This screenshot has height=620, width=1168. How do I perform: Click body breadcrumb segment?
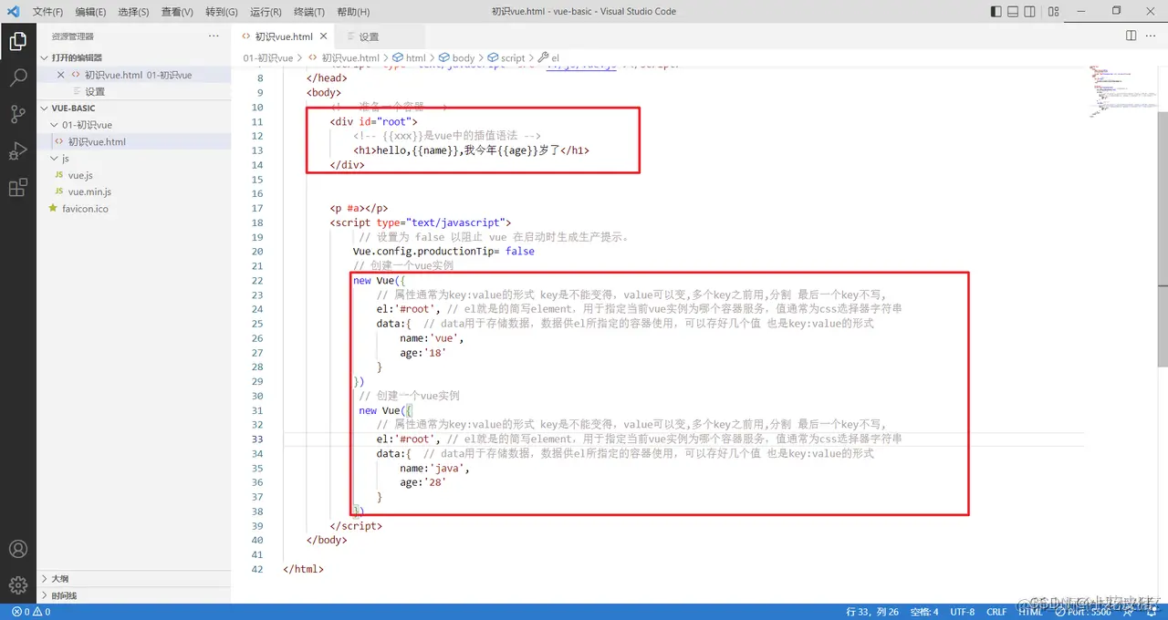tap(464, 57)
